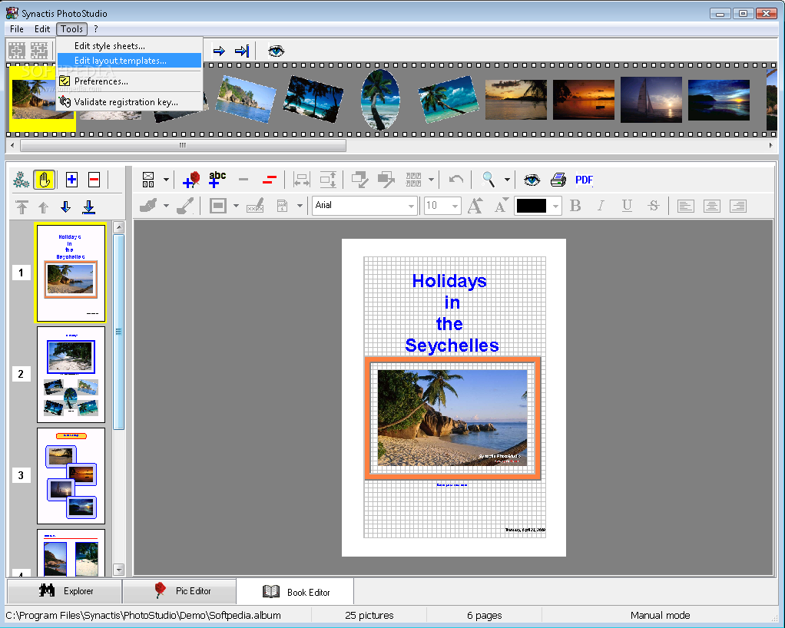The image size is (785, 628).
Task: Click the page layout template icon
Action: coord(148,180)
